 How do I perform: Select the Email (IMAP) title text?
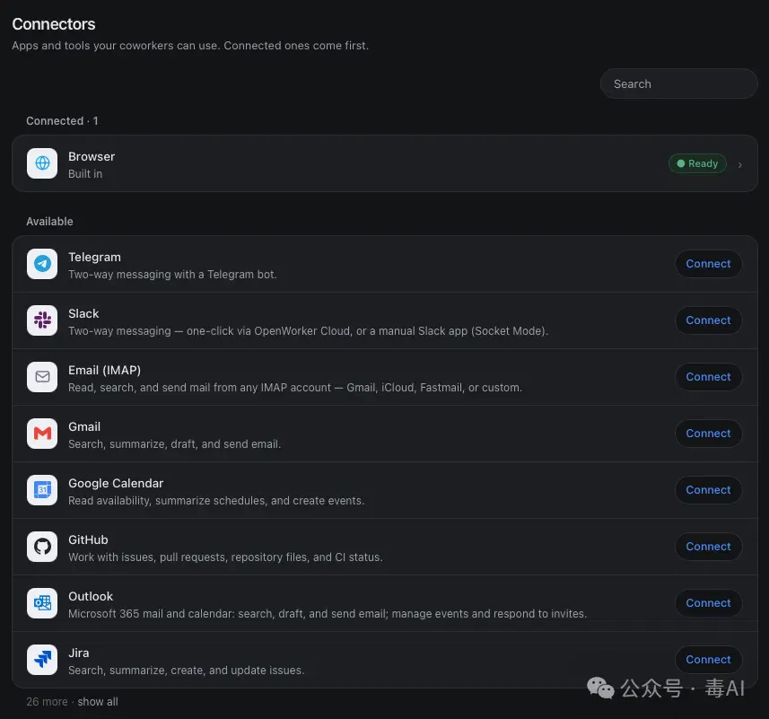click(x=104, y=371)
